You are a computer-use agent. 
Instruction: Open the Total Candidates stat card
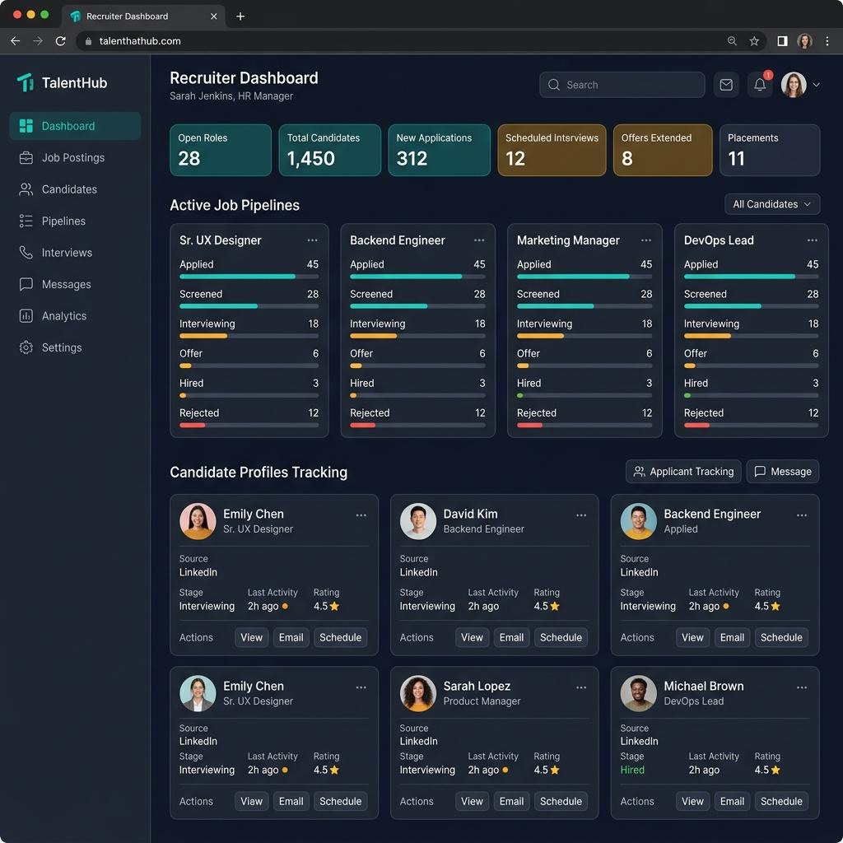coord(329,150)
